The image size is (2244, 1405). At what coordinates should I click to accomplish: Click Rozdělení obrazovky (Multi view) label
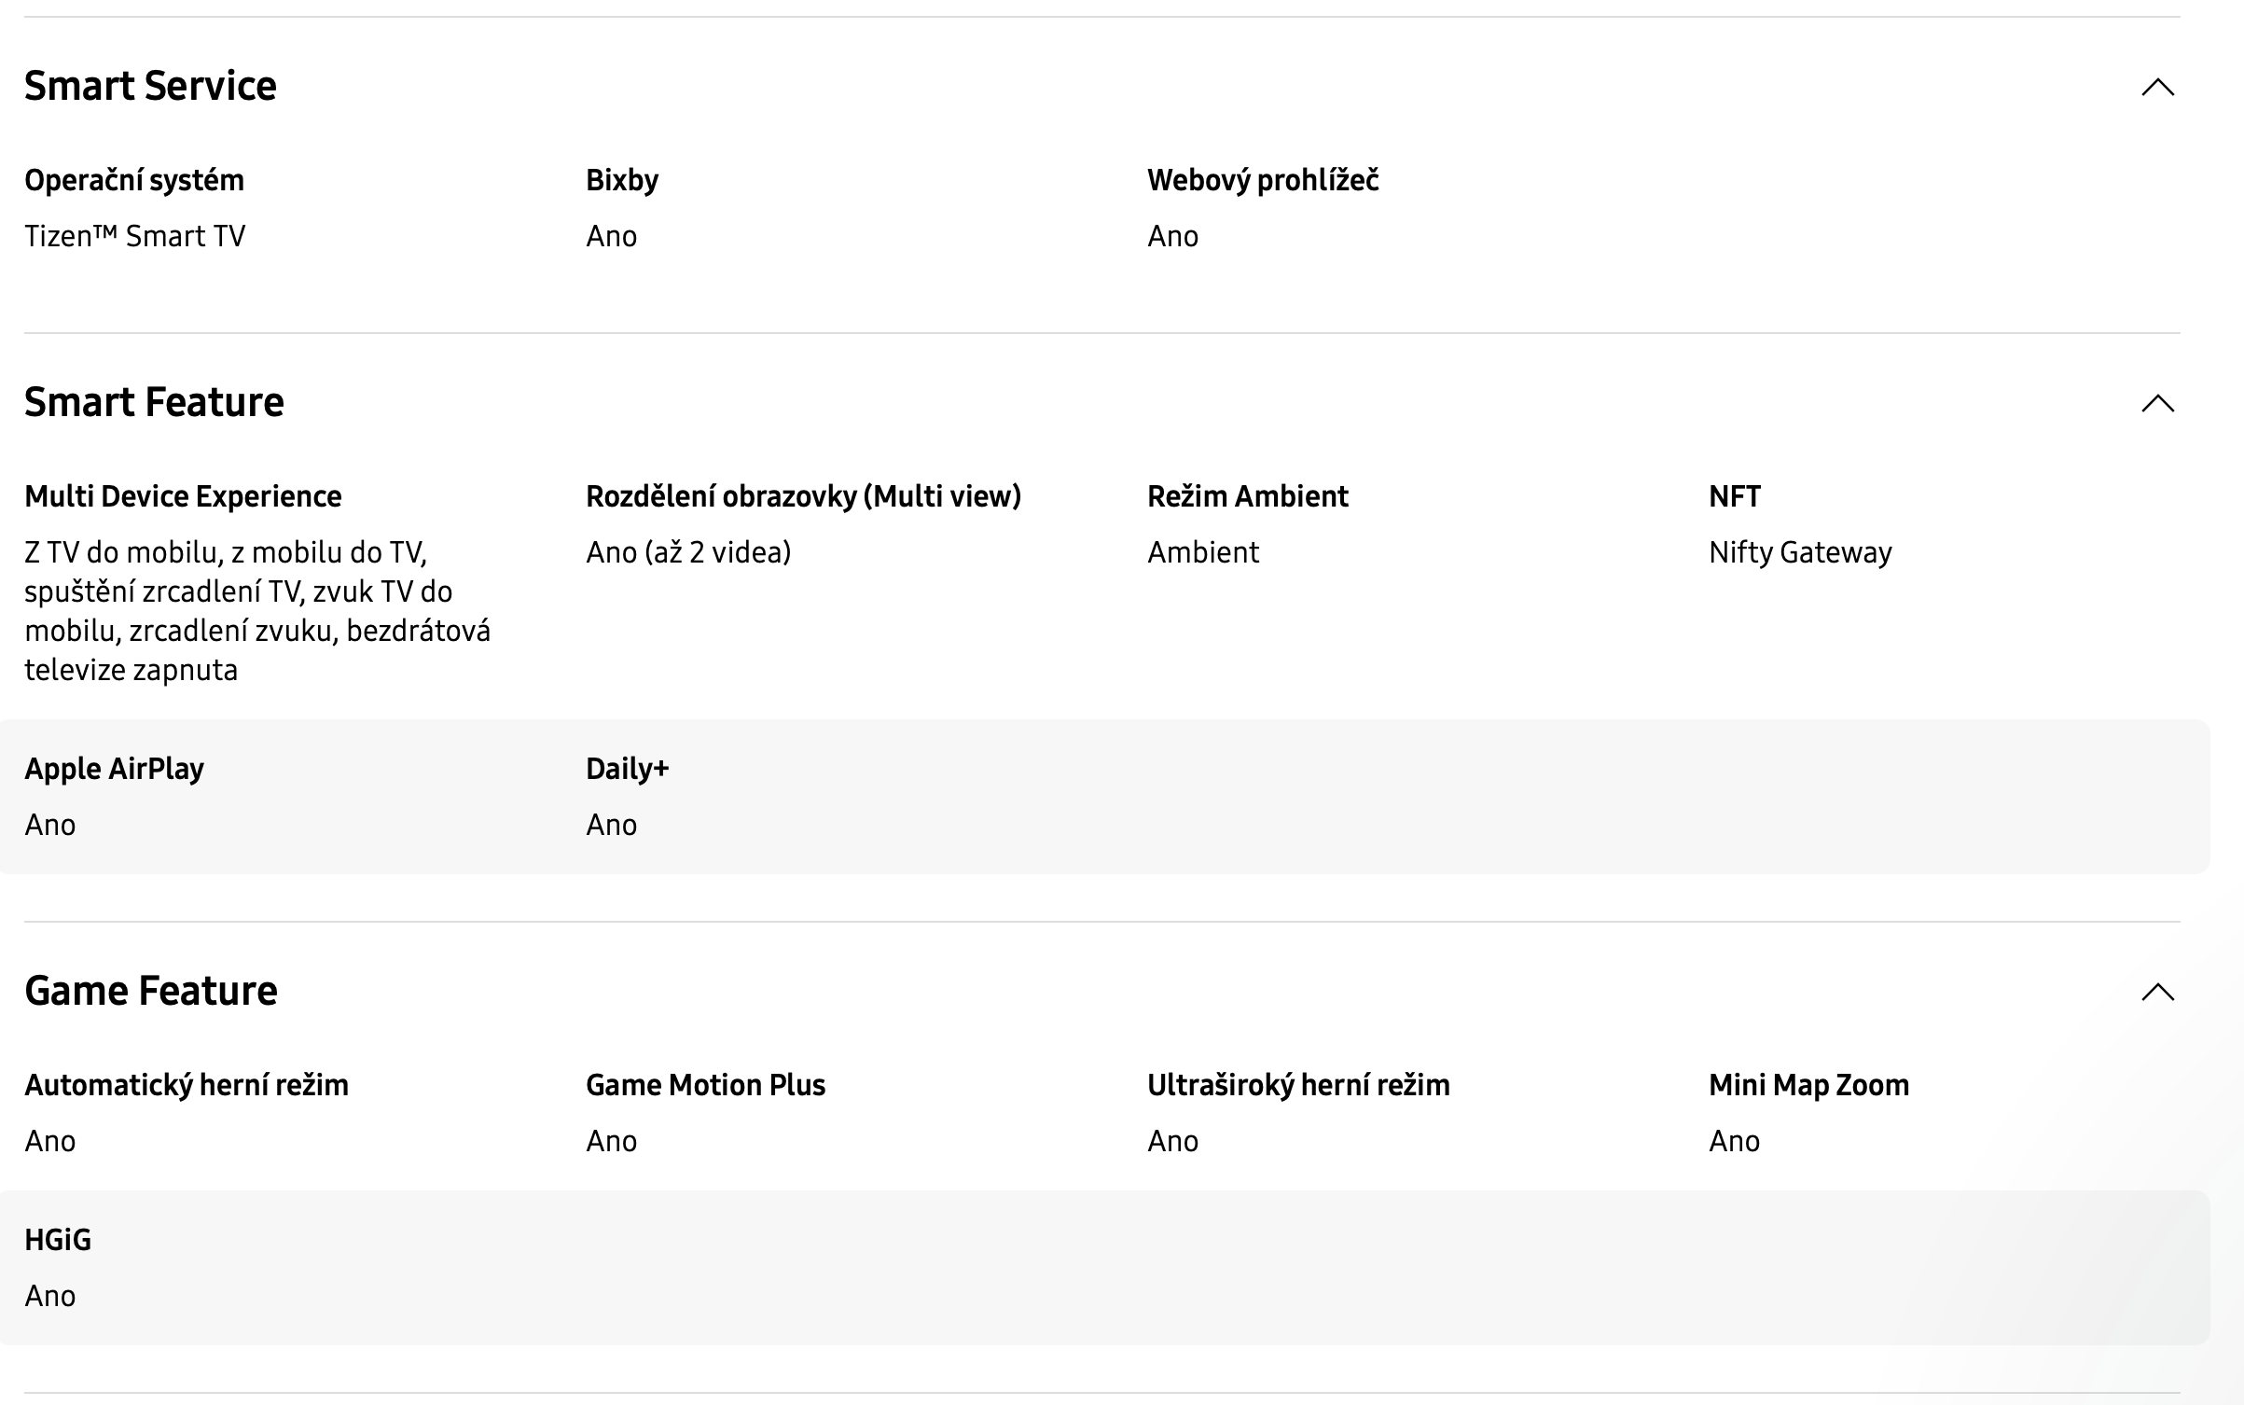pyautogui.click(x=803, y=496)
